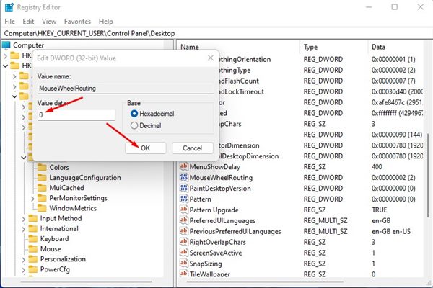Click the MenuShowDelay data value 400
Screen dimensions: 433x288
[x=377, y=167]
